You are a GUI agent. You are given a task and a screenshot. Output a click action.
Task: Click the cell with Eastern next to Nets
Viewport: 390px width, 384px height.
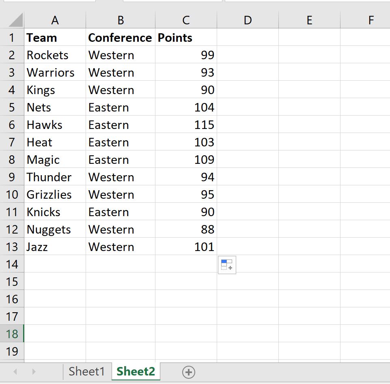tap(120, 107)
